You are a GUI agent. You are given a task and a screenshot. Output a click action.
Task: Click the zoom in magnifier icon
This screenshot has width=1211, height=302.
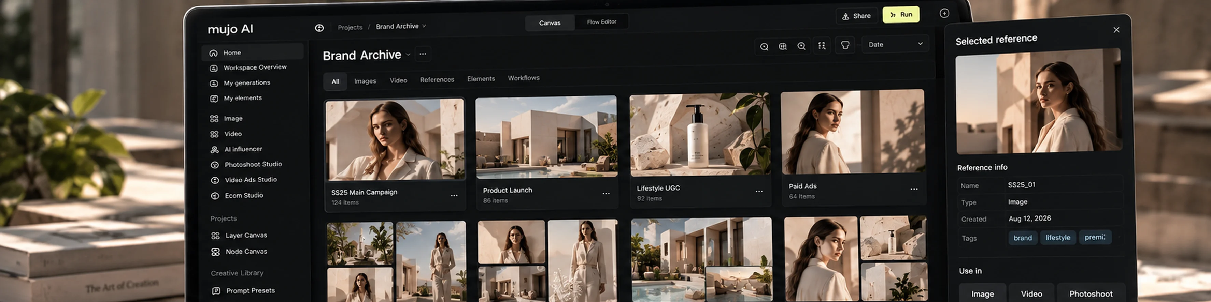[x=801, y=46]
